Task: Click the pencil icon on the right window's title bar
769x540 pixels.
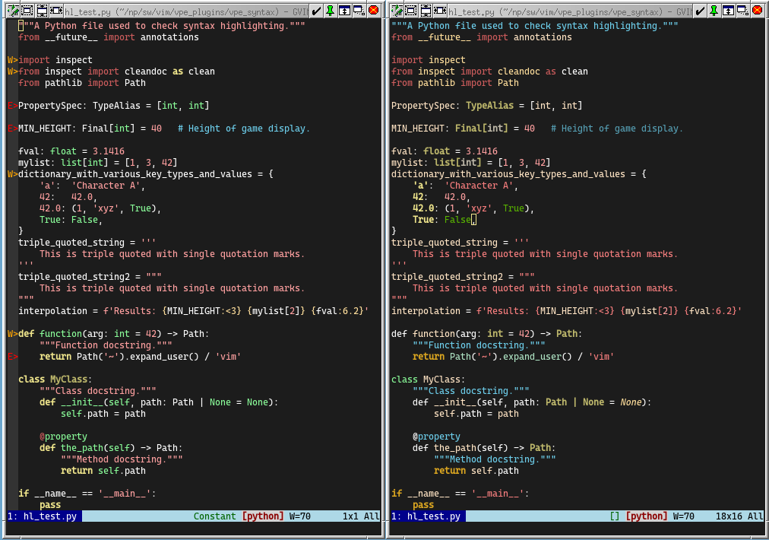Action: (395, 11)
